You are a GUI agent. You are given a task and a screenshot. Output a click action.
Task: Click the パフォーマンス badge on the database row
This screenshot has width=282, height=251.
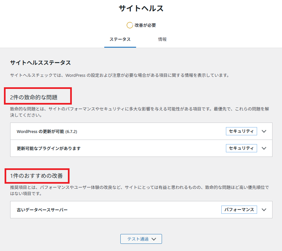coord(239,210)
